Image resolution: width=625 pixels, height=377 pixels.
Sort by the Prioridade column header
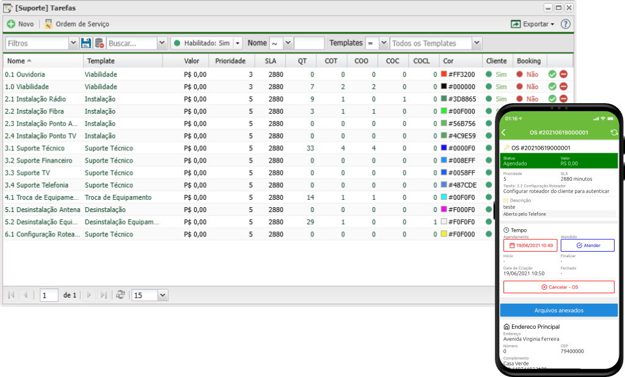(x=230, y=61)
